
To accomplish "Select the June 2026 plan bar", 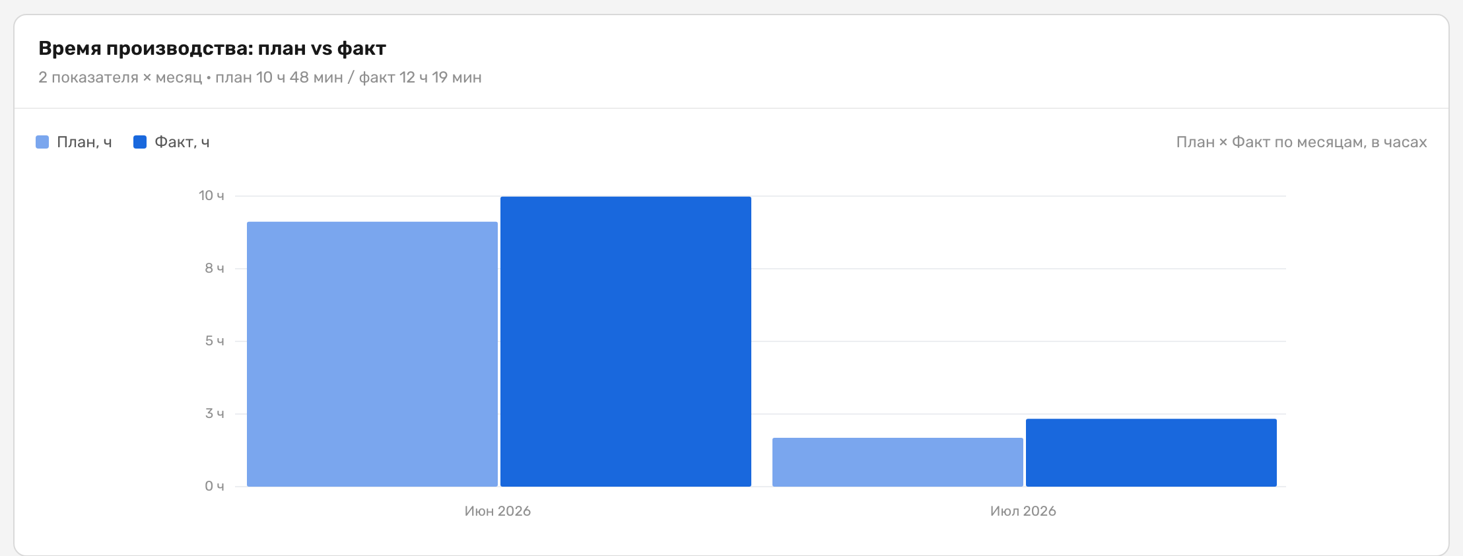I will (372, 354).
